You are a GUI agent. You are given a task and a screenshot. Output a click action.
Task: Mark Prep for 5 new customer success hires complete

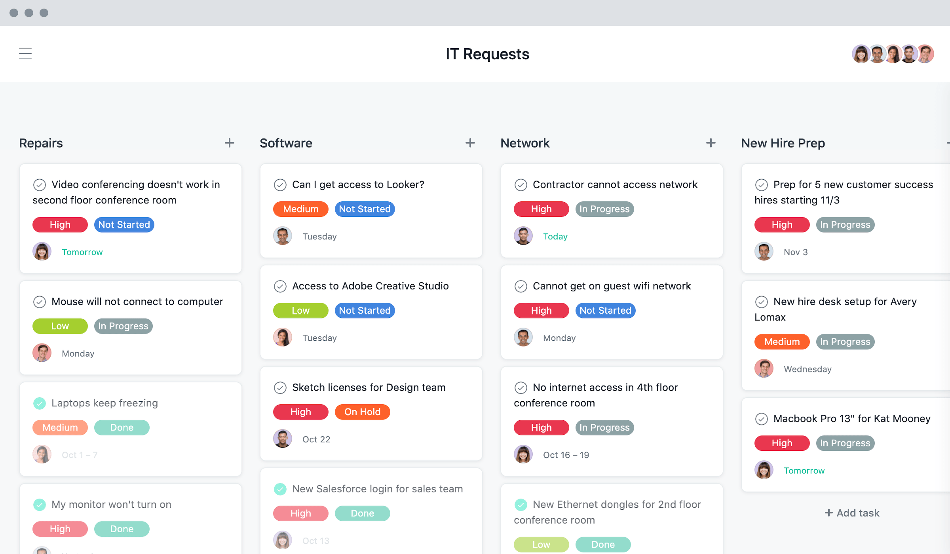coord(761,185)
